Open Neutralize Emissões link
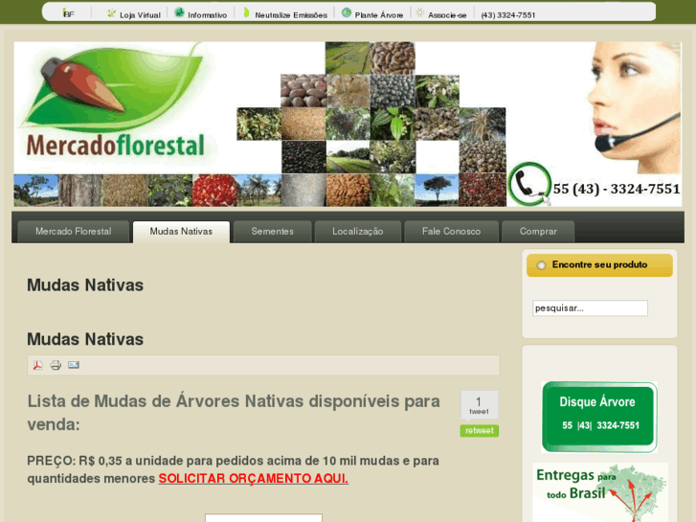Viewport: 696px width, 522px height. coord(291,15)
